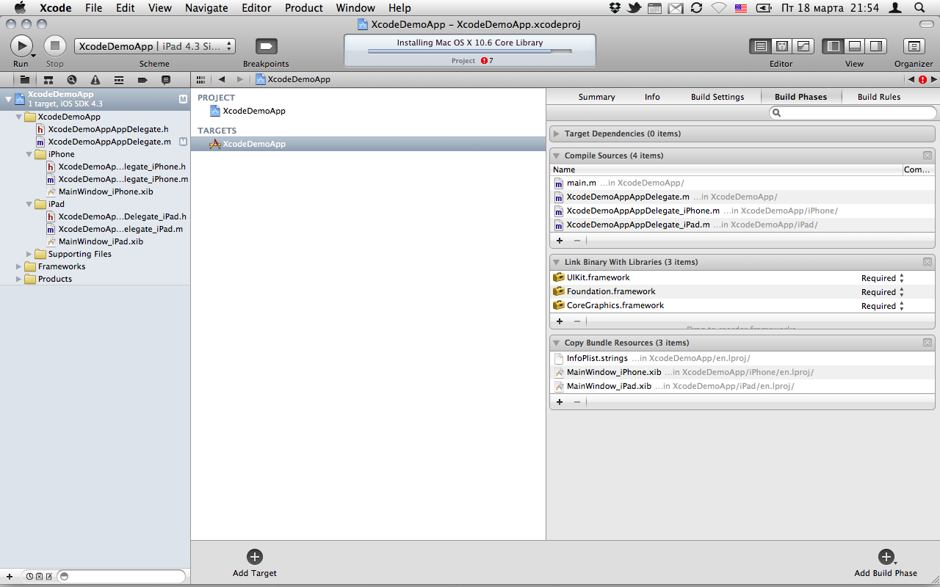This screenshot has width=940, height=587.
Task: Switch to the Version editor
Action: pyautogui.click(x=803, y=46)
